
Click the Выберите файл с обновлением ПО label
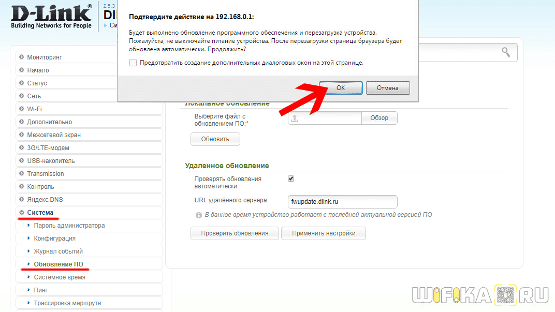pyautogui.click(x=221, y=120)
